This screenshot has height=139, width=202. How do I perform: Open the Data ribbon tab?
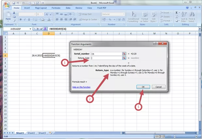(x=68, y=8)
